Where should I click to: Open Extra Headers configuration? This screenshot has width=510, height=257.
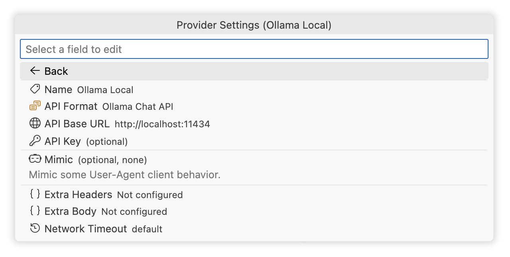78,195
